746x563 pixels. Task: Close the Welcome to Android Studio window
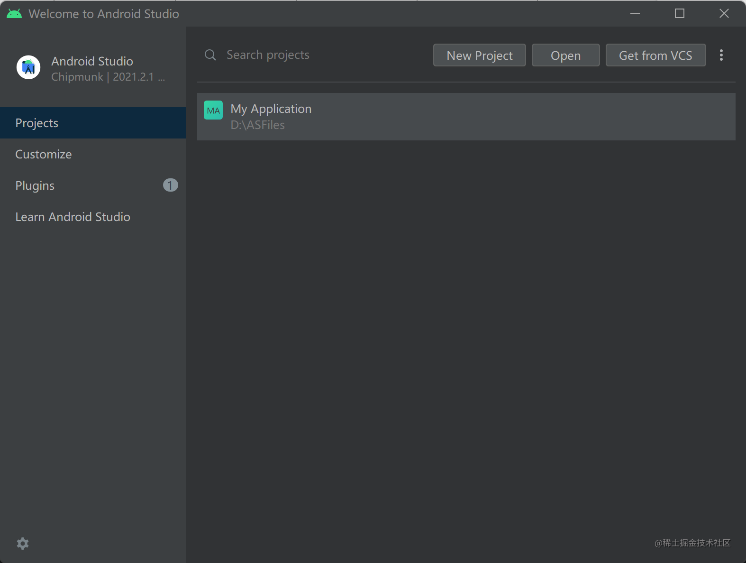click(724, 14)
